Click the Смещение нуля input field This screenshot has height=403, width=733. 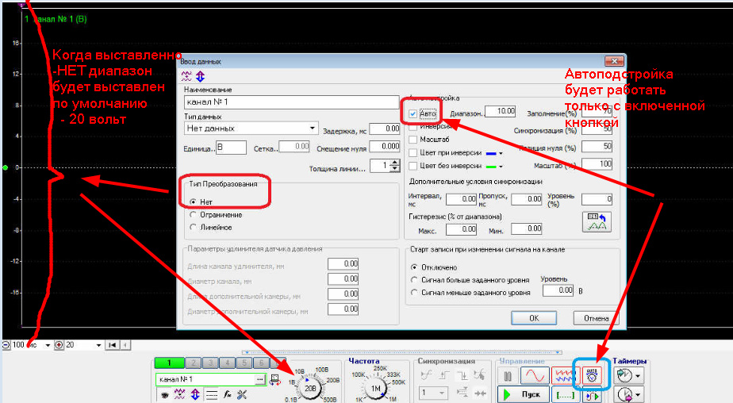pos(384,146)
